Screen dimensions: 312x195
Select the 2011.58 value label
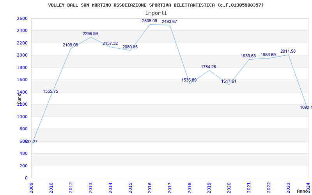click(x=288, y=51)
